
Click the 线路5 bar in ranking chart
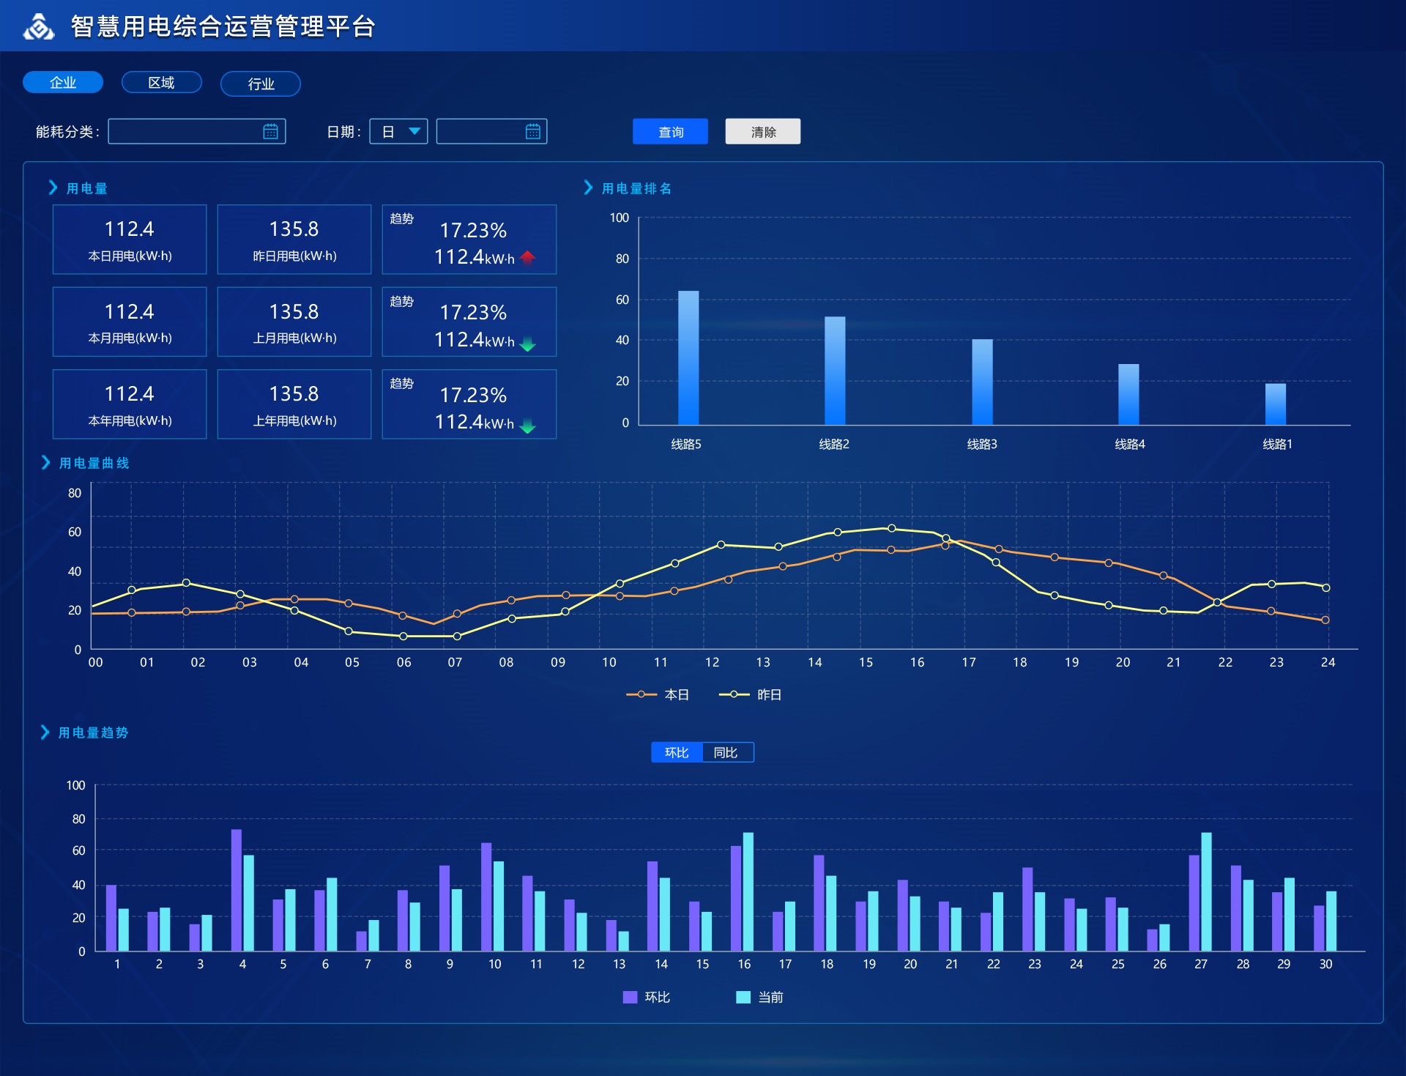click(688, 357)
